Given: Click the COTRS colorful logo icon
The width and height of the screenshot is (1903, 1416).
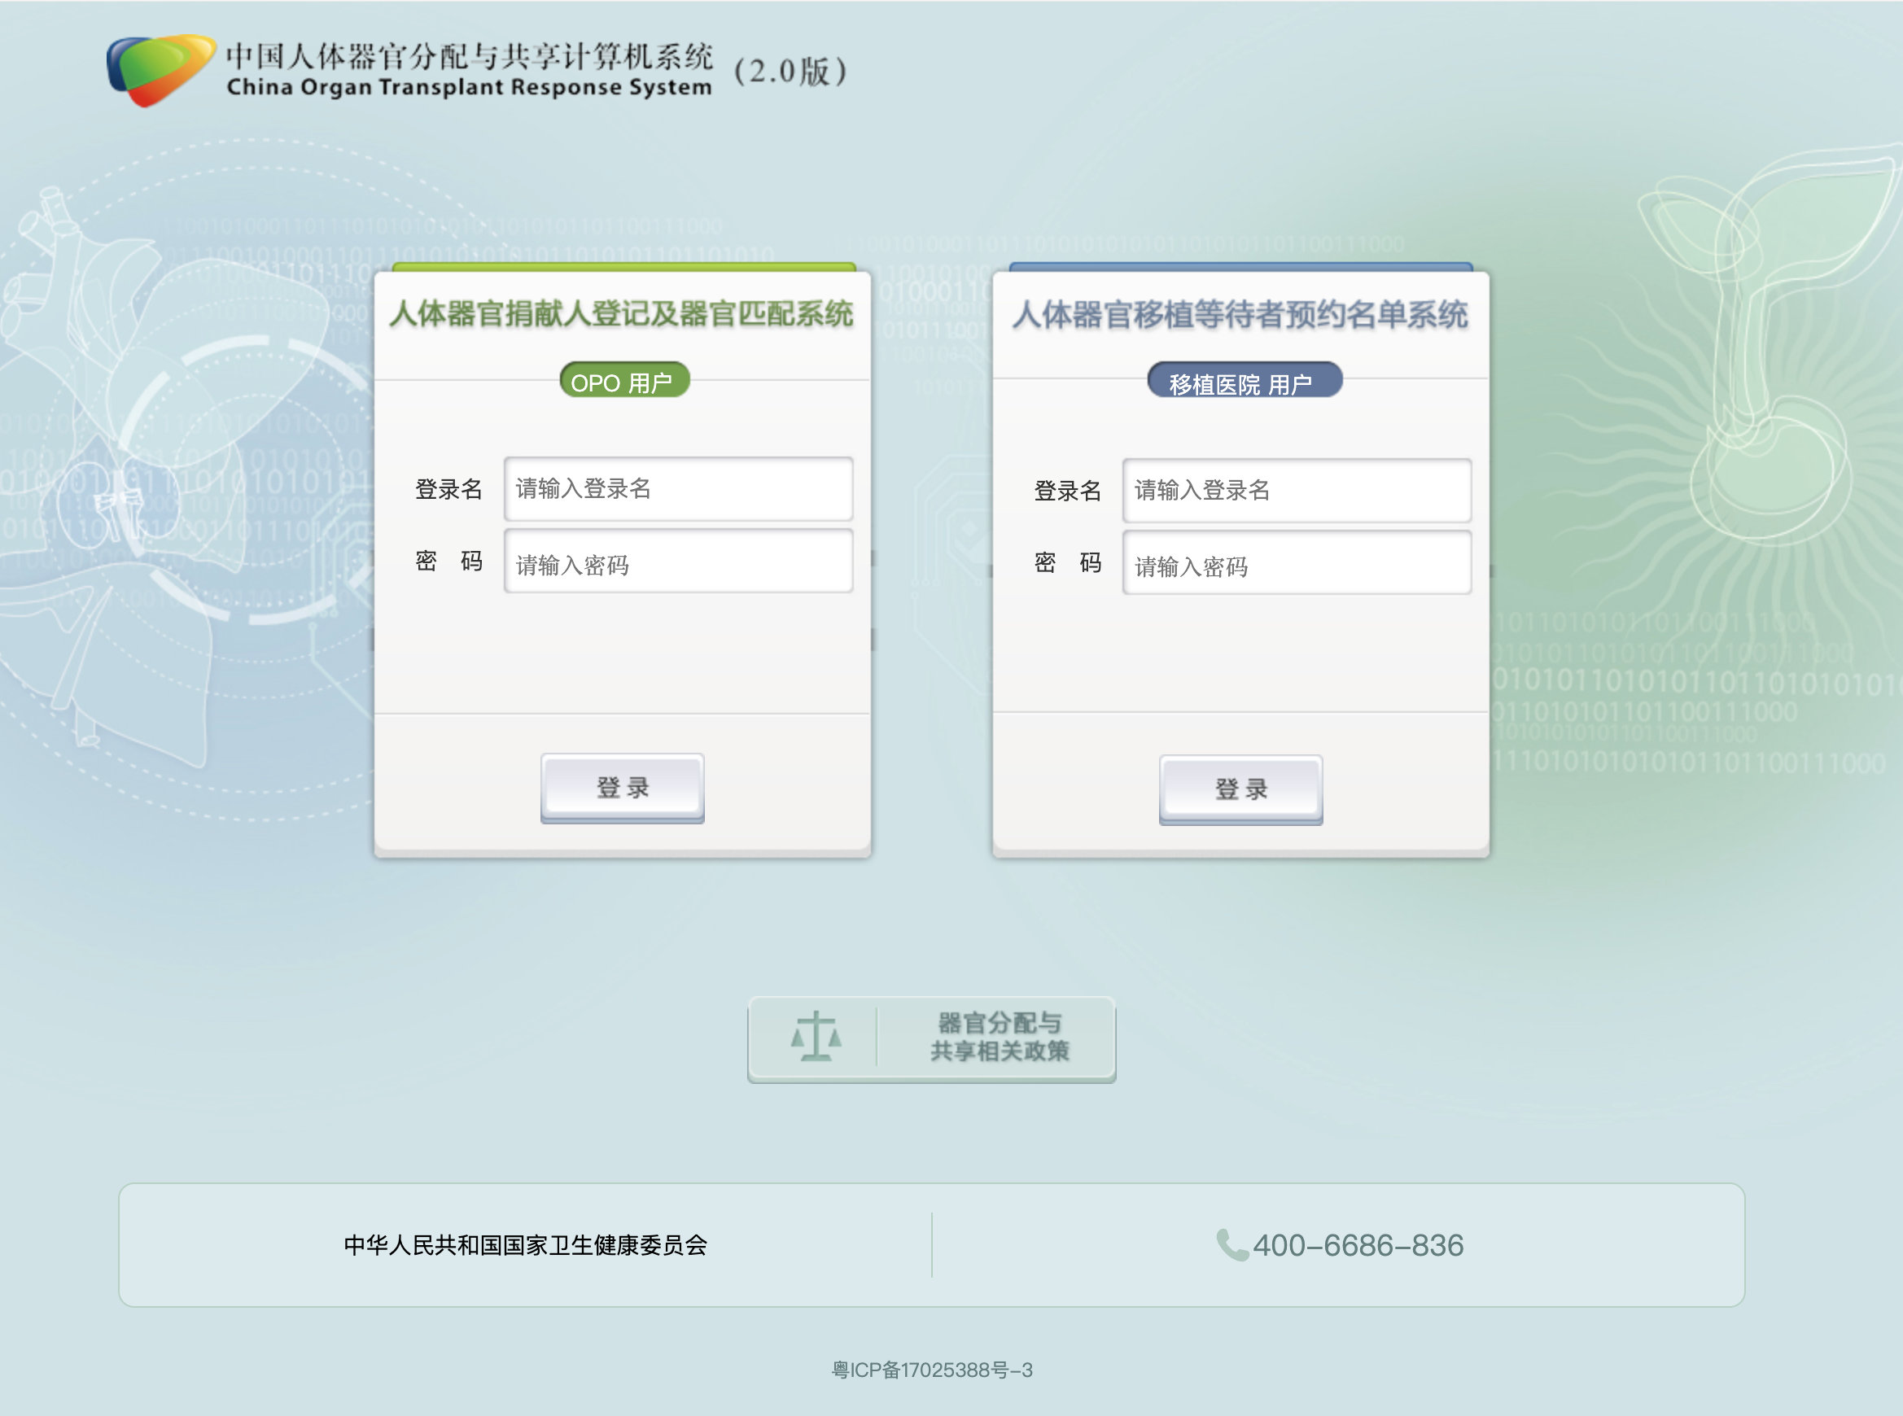Looking at the screenshot, I should point(160,69).
